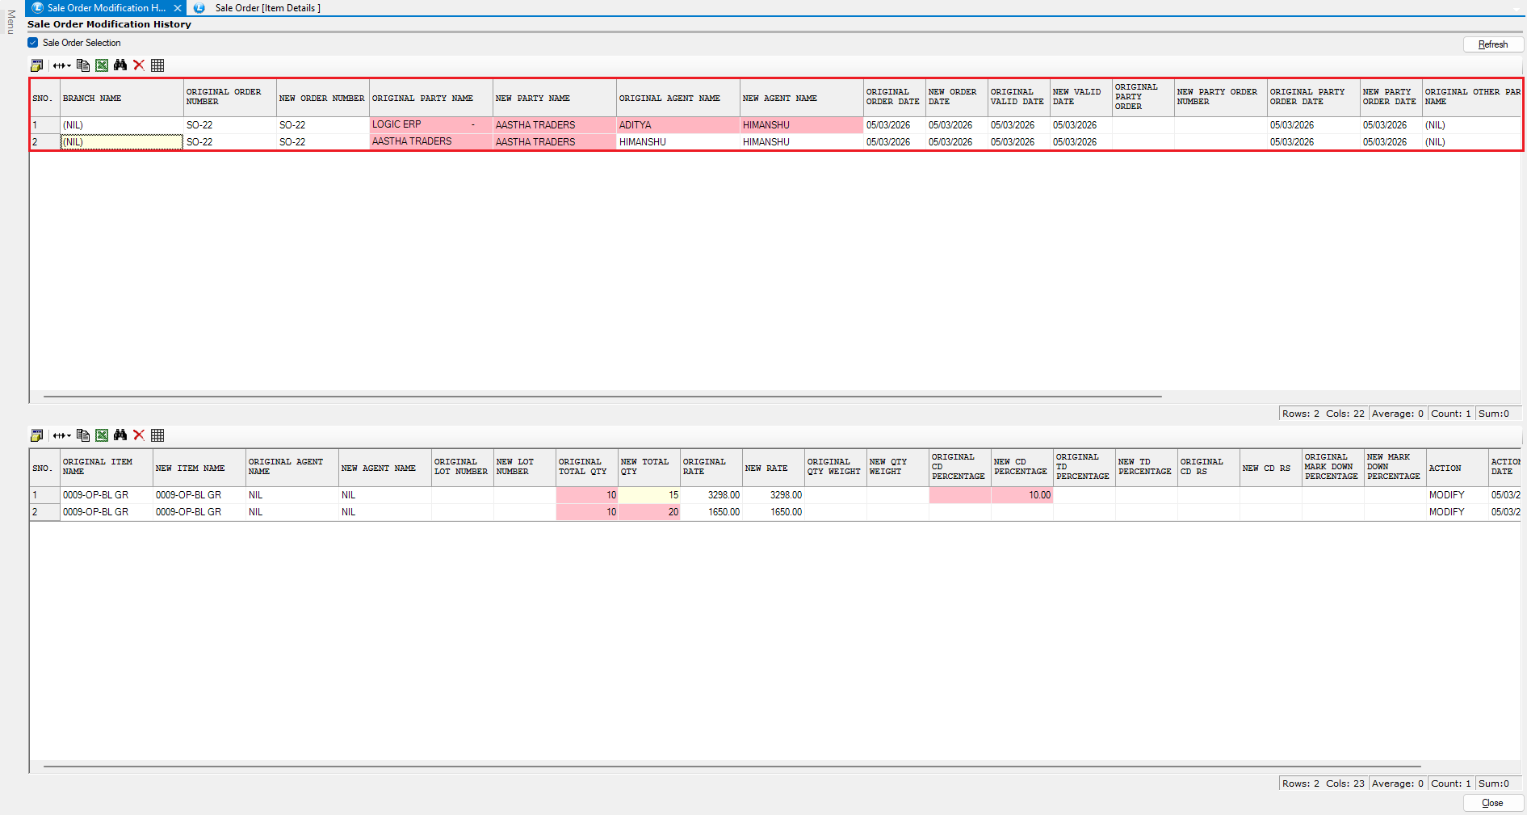The image size is (1527, 815).
Task: Click copy icon in lower grid toolbar
Action: pyautogui.click(x=82, y=435)
